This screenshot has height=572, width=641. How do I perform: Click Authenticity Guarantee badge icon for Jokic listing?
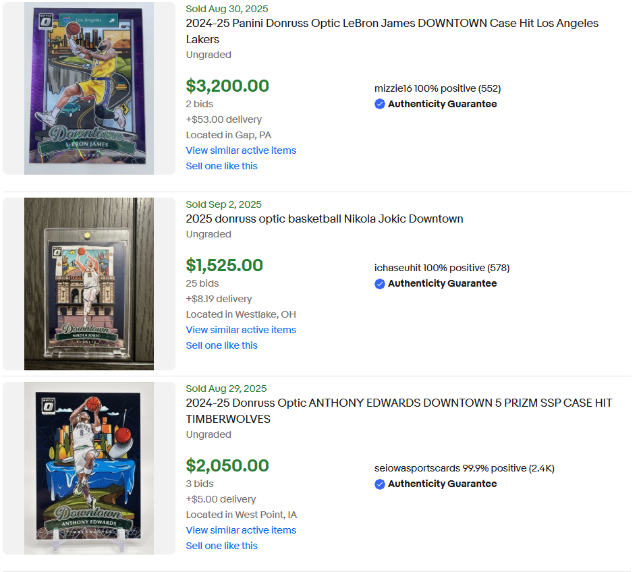pyautogui.click(x=380, y=283)
